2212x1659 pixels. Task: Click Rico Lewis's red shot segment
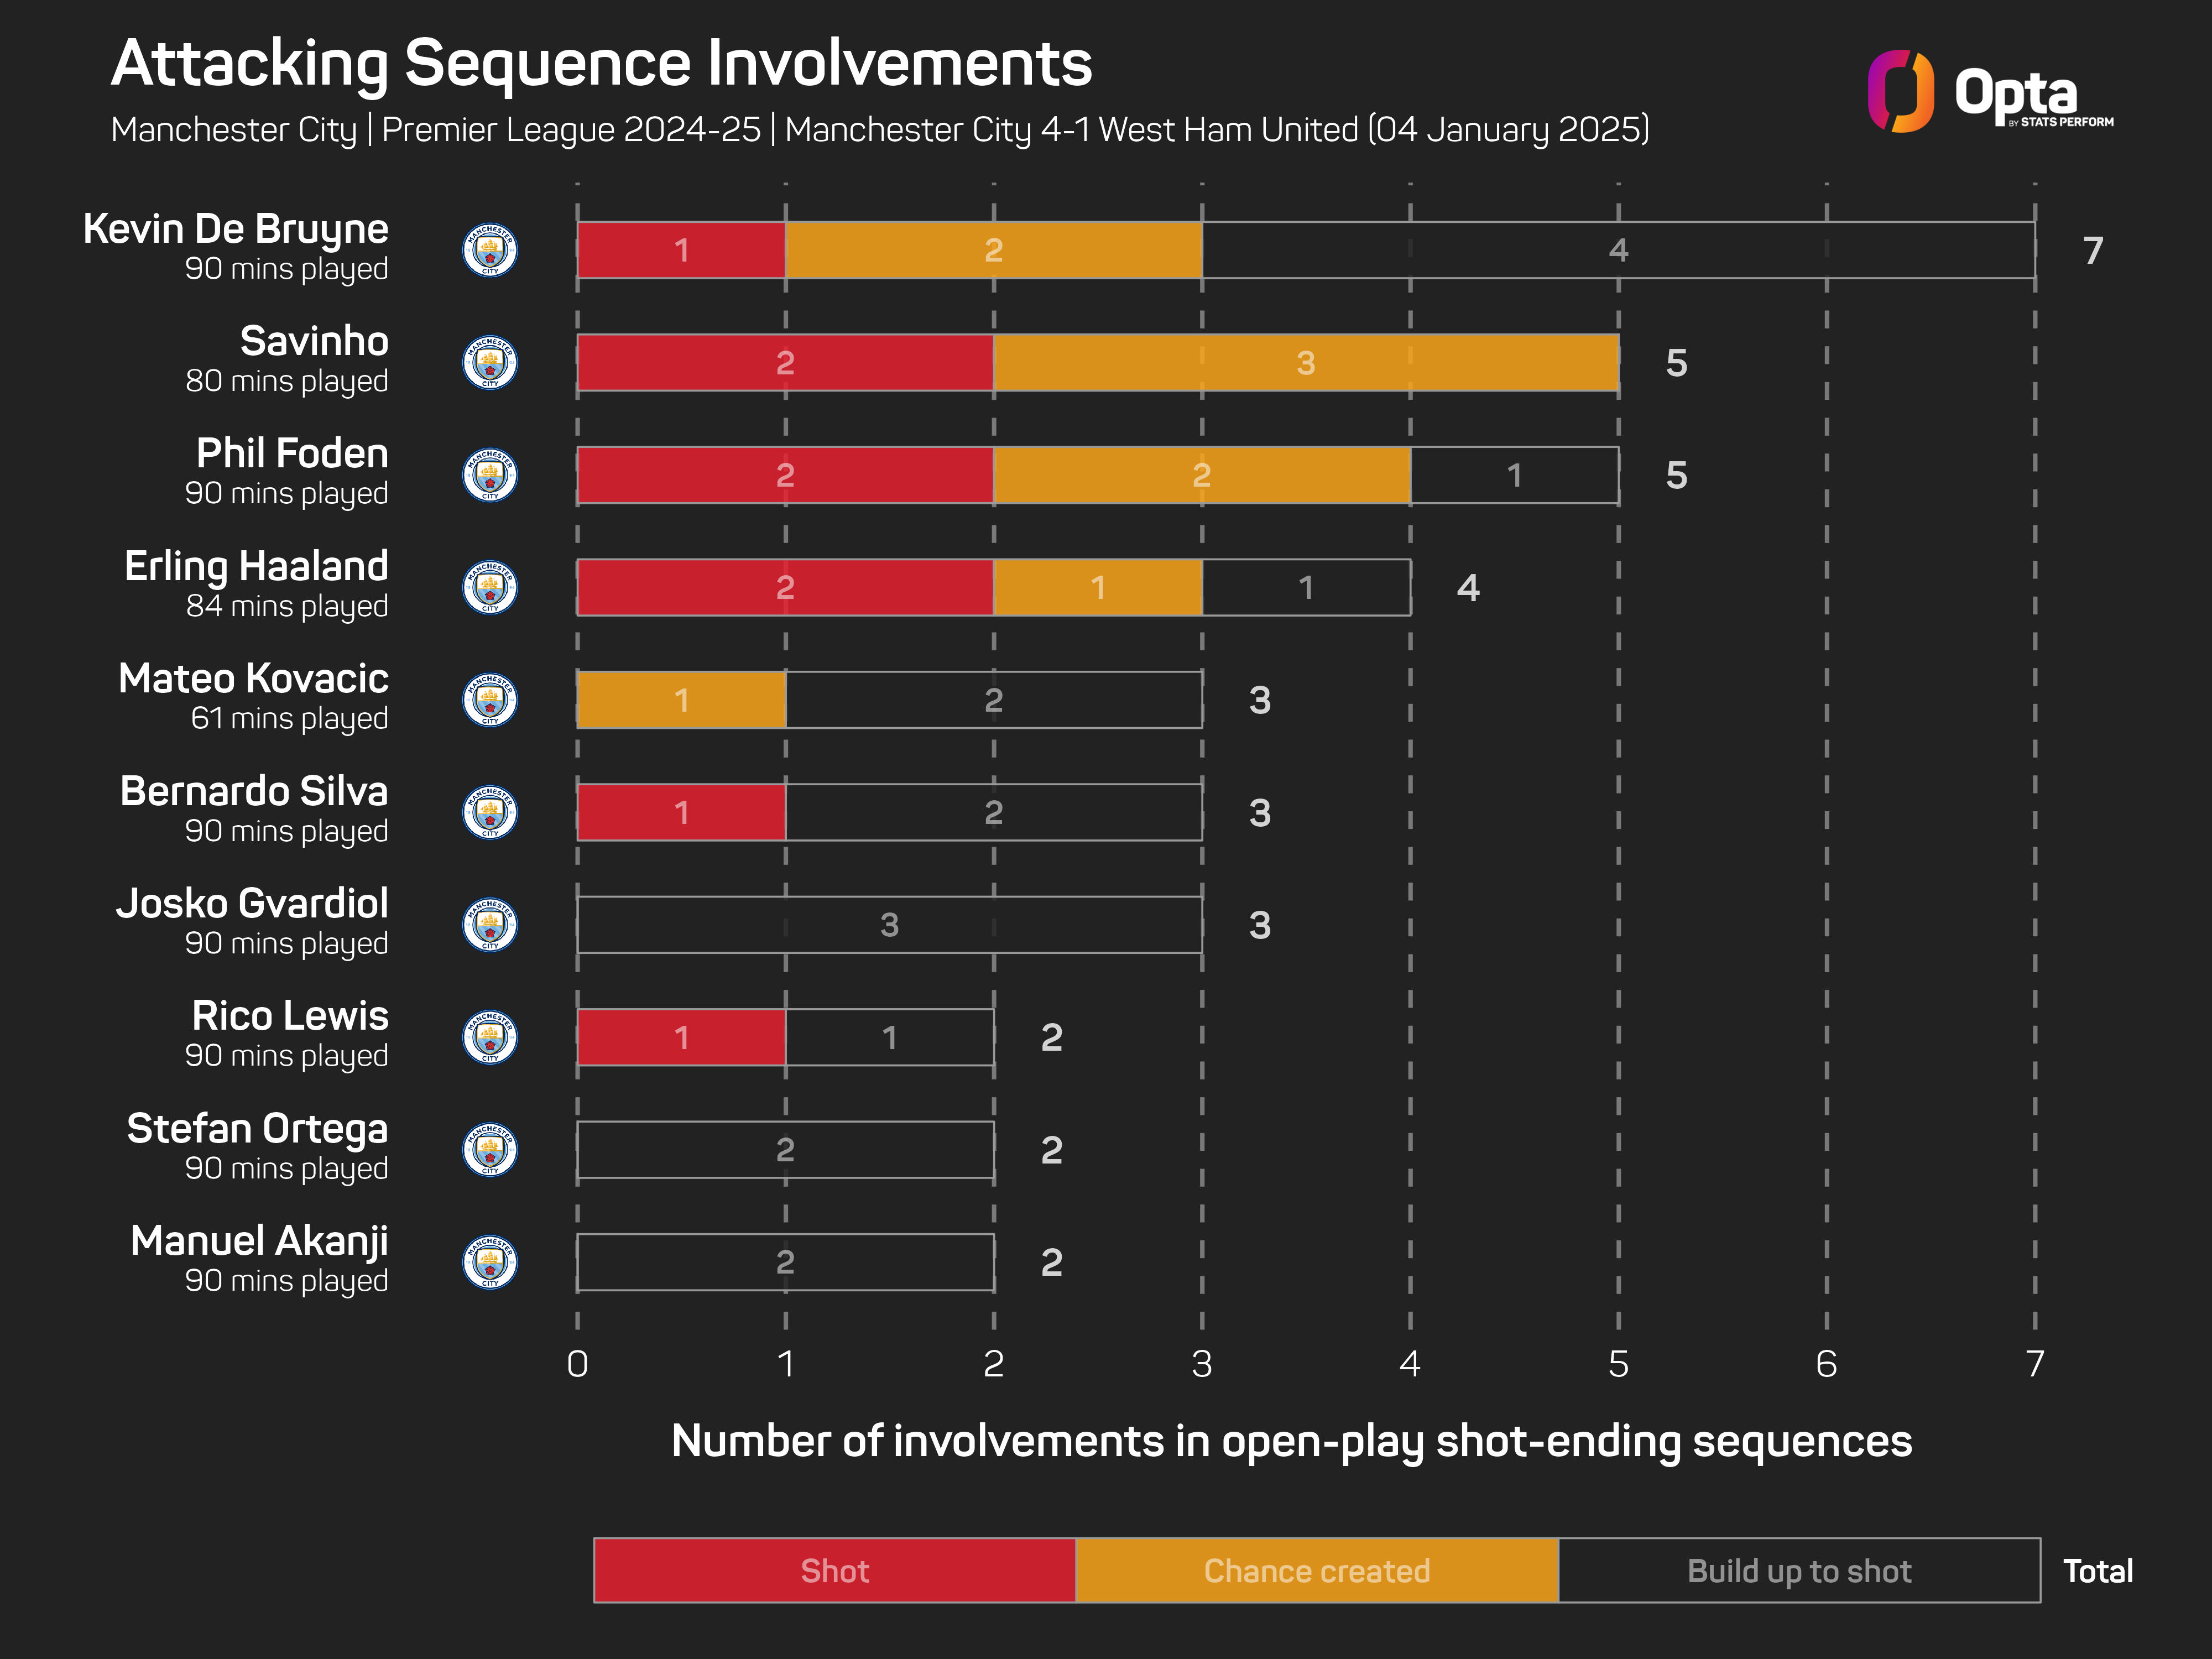tap(681, 1037)
